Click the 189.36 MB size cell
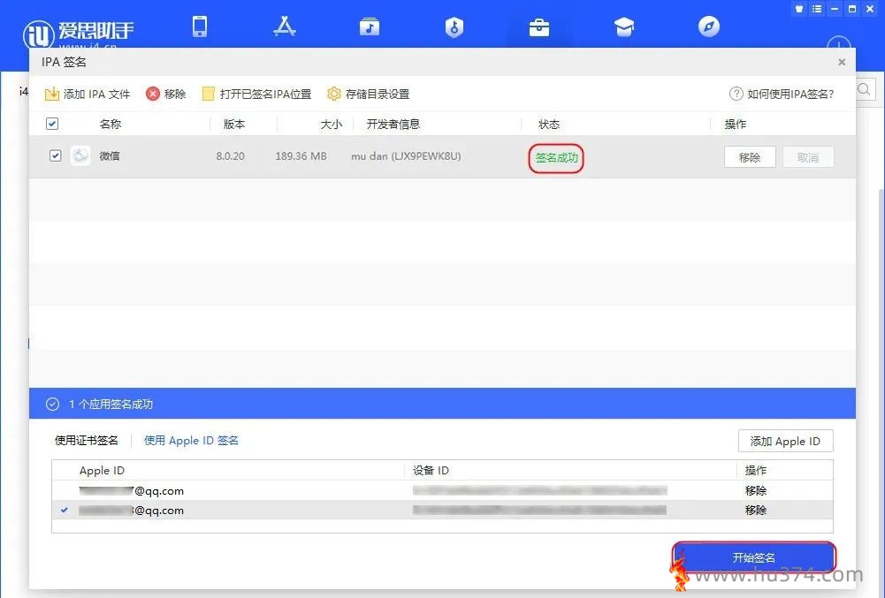The width and height of the screenshot is (885, 598). [301, 156]
